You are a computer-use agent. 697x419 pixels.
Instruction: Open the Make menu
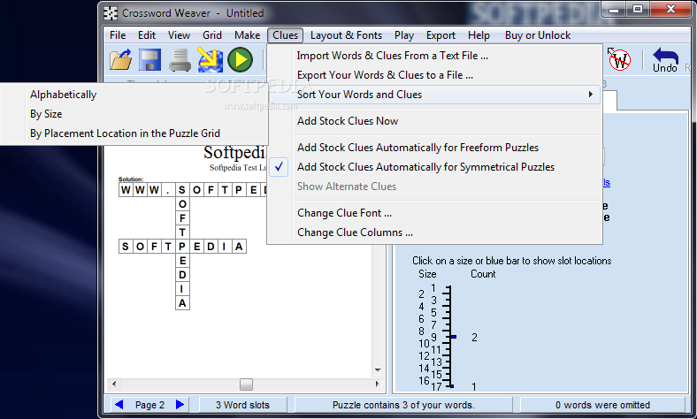(247, 35)
